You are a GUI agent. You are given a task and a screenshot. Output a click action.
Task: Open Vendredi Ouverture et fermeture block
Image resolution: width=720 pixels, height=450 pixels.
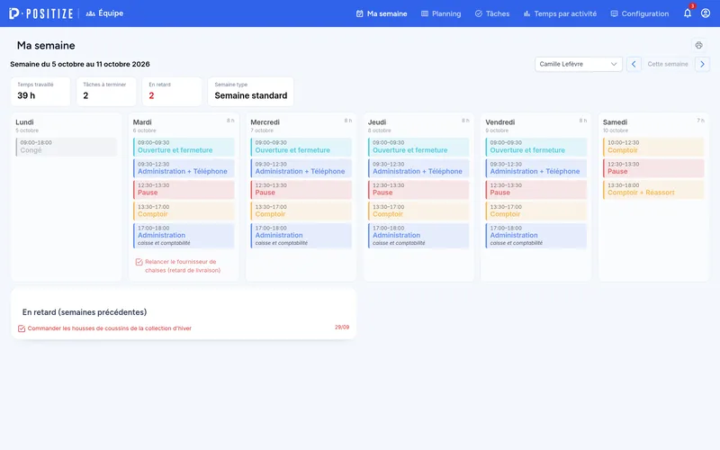coord(536,147)
